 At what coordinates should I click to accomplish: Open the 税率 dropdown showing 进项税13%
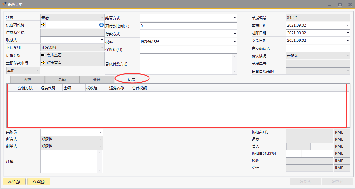[x=235, y=42]
